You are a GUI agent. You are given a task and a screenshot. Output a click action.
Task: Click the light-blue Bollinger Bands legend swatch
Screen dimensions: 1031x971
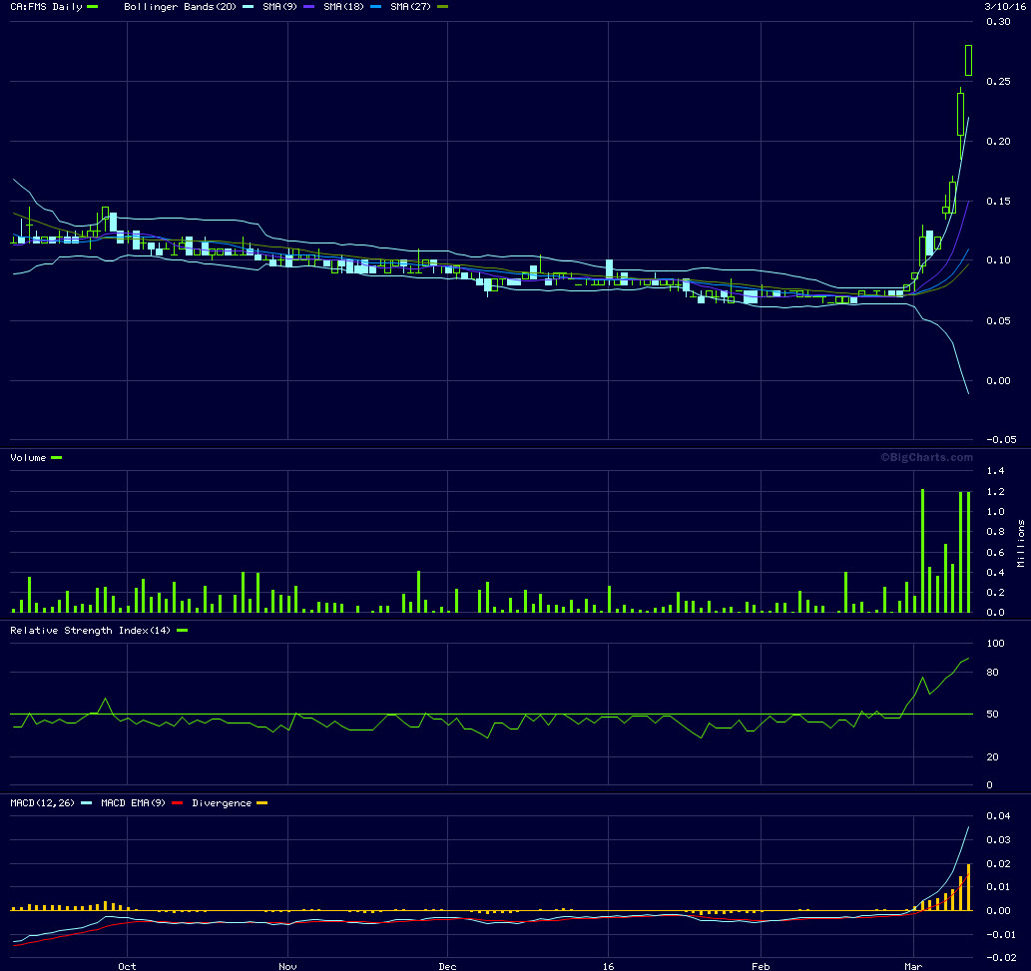pyautogui.click(x=248, y=7)
